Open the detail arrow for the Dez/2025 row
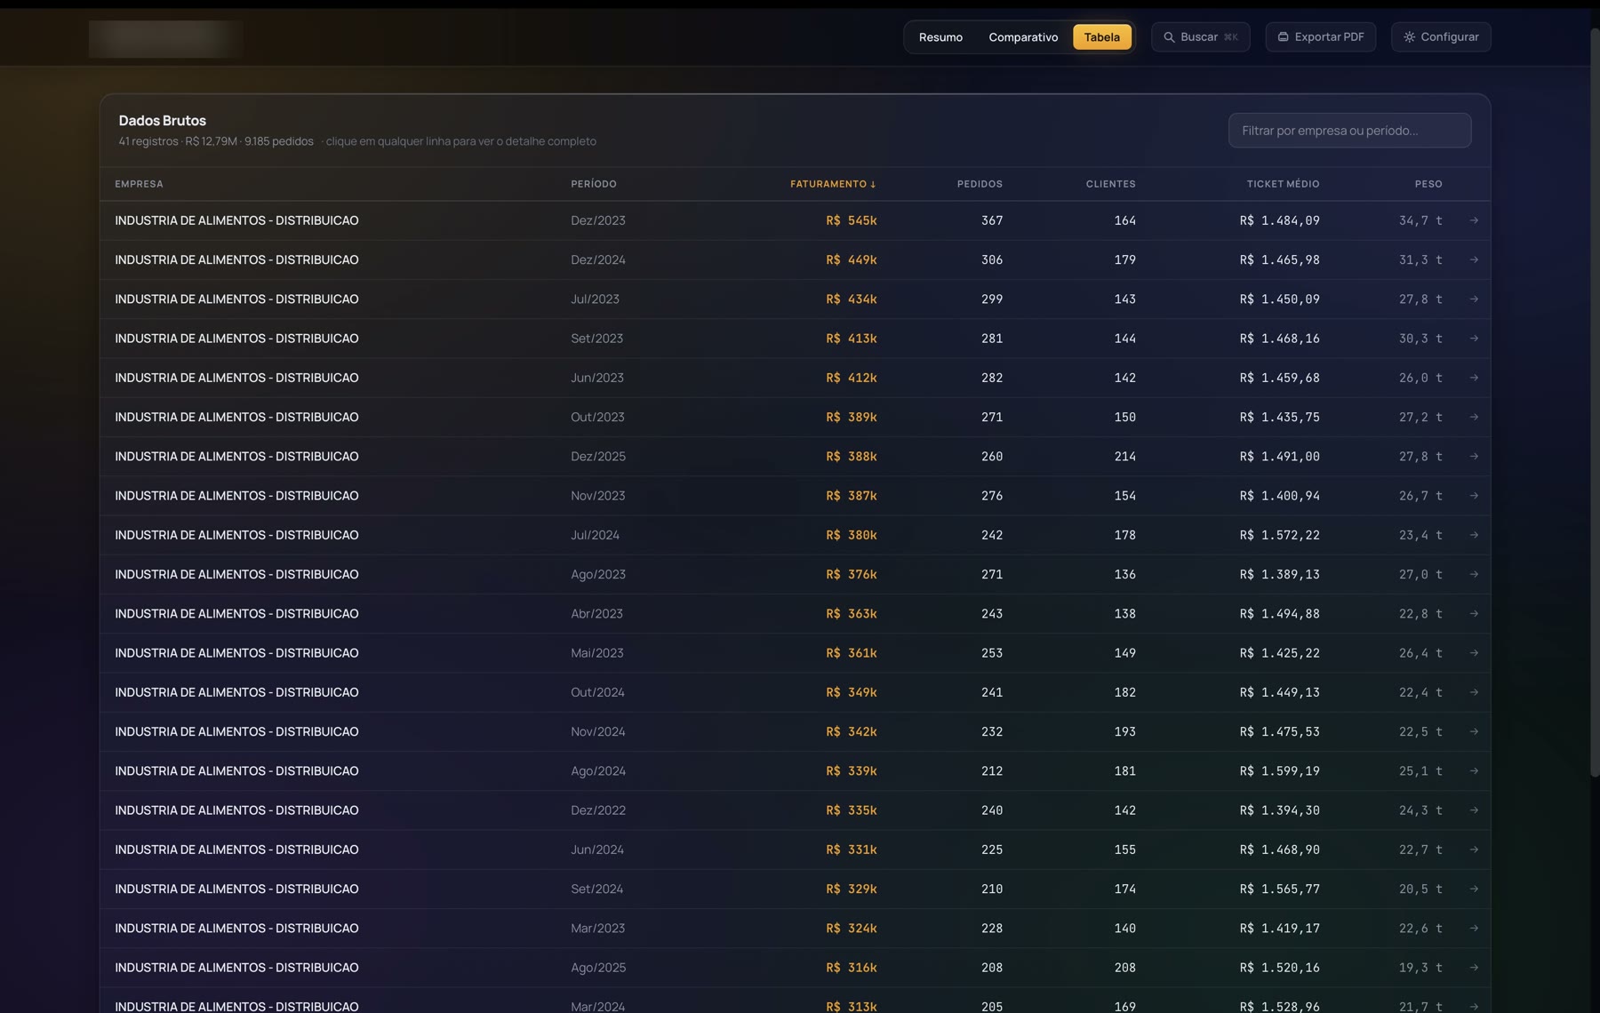 click(1474, 456)
